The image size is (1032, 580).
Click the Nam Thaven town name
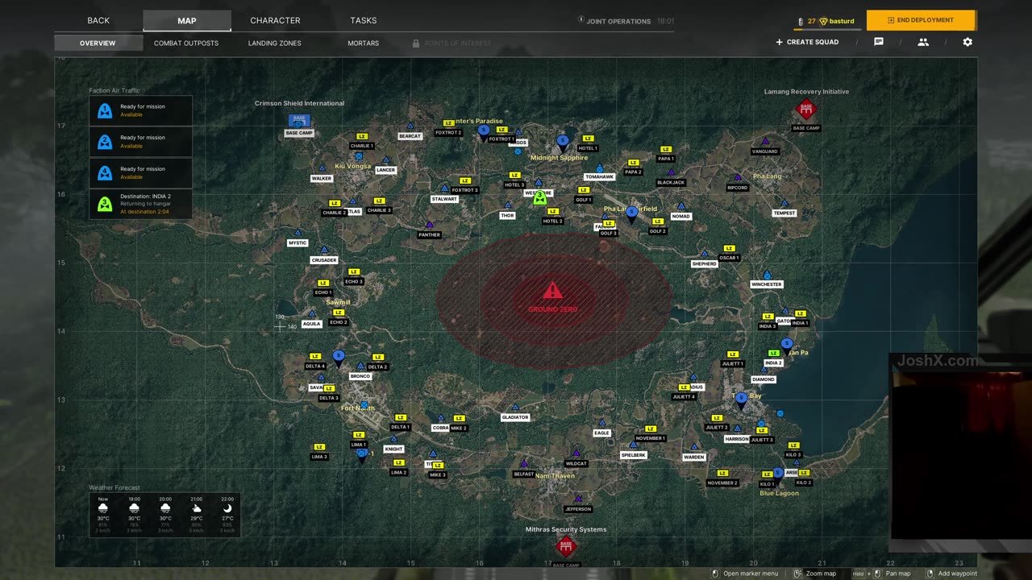(x=555, y=476)
